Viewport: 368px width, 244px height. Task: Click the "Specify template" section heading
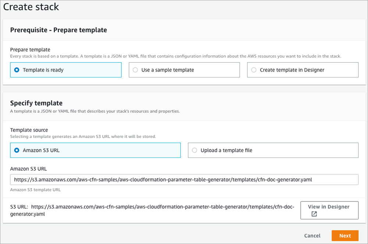[x=36, y=103]
